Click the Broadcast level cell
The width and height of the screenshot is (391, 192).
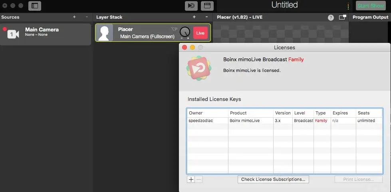coord(304,120)
